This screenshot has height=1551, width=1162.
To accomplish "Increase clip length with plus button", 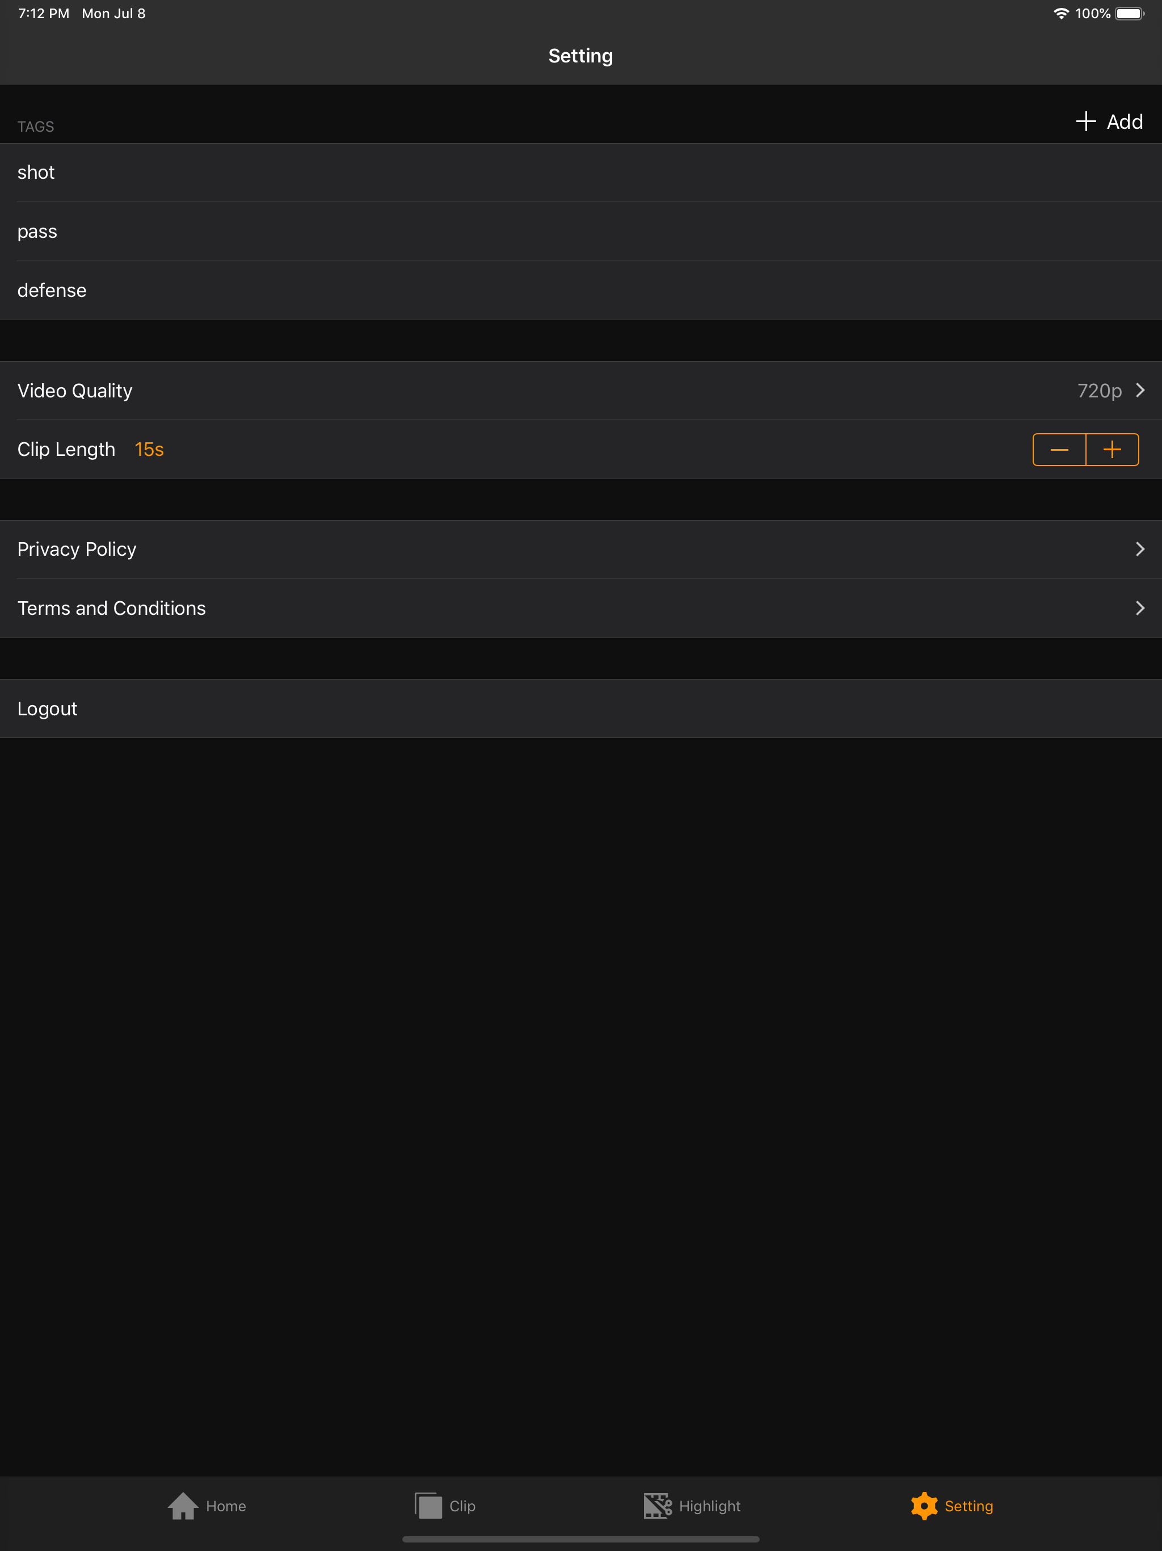I will click(x=1112, y=450).
